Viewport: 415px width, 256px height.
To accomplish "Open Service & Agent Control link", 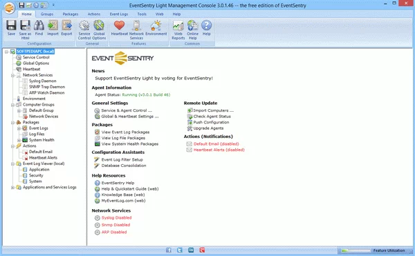I will [x=127, y=110].
